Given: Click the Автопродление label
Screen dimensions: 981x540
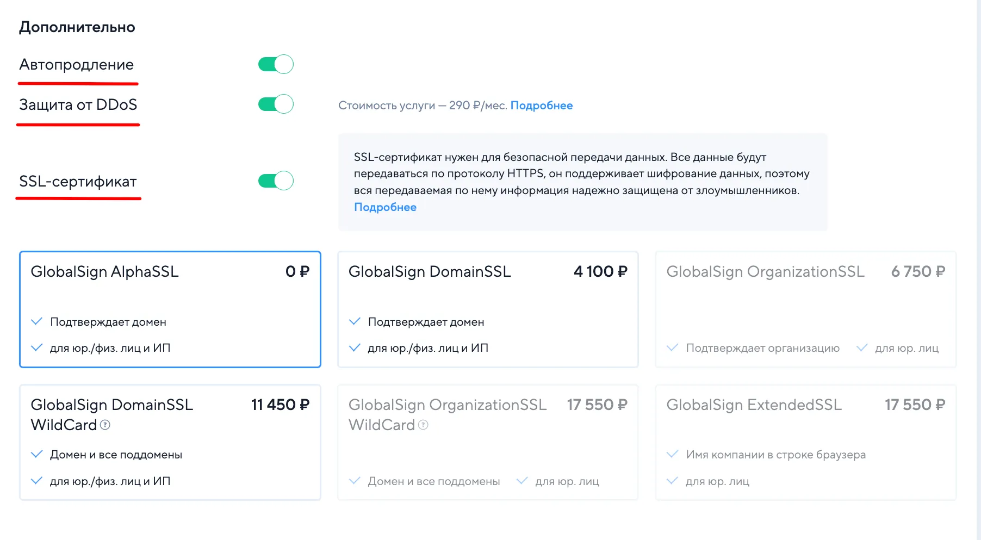Looking at the screenshot, I should 77,65.
